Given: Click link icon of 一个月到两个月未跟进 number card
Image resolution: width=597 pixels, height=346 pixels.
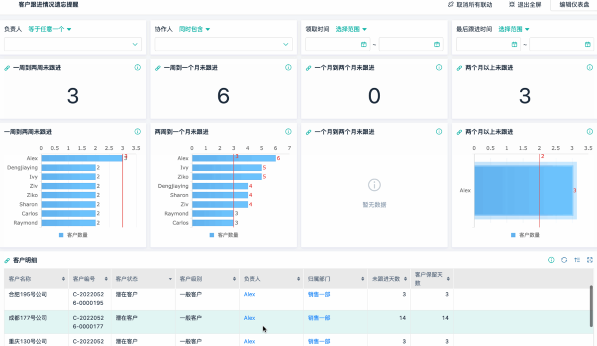Looking at the screenshot, I should coord(308,68).
